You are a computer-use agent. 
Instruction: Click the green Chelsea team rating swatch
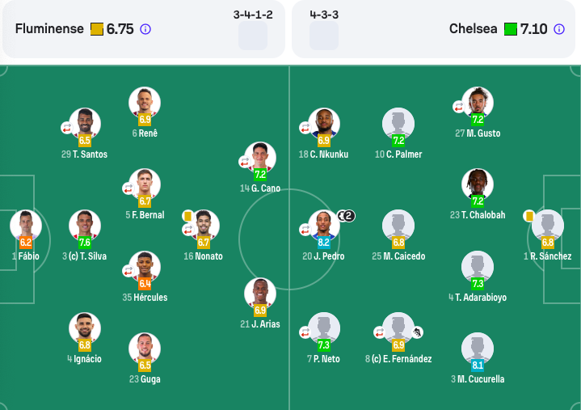[x=510, y=29]
